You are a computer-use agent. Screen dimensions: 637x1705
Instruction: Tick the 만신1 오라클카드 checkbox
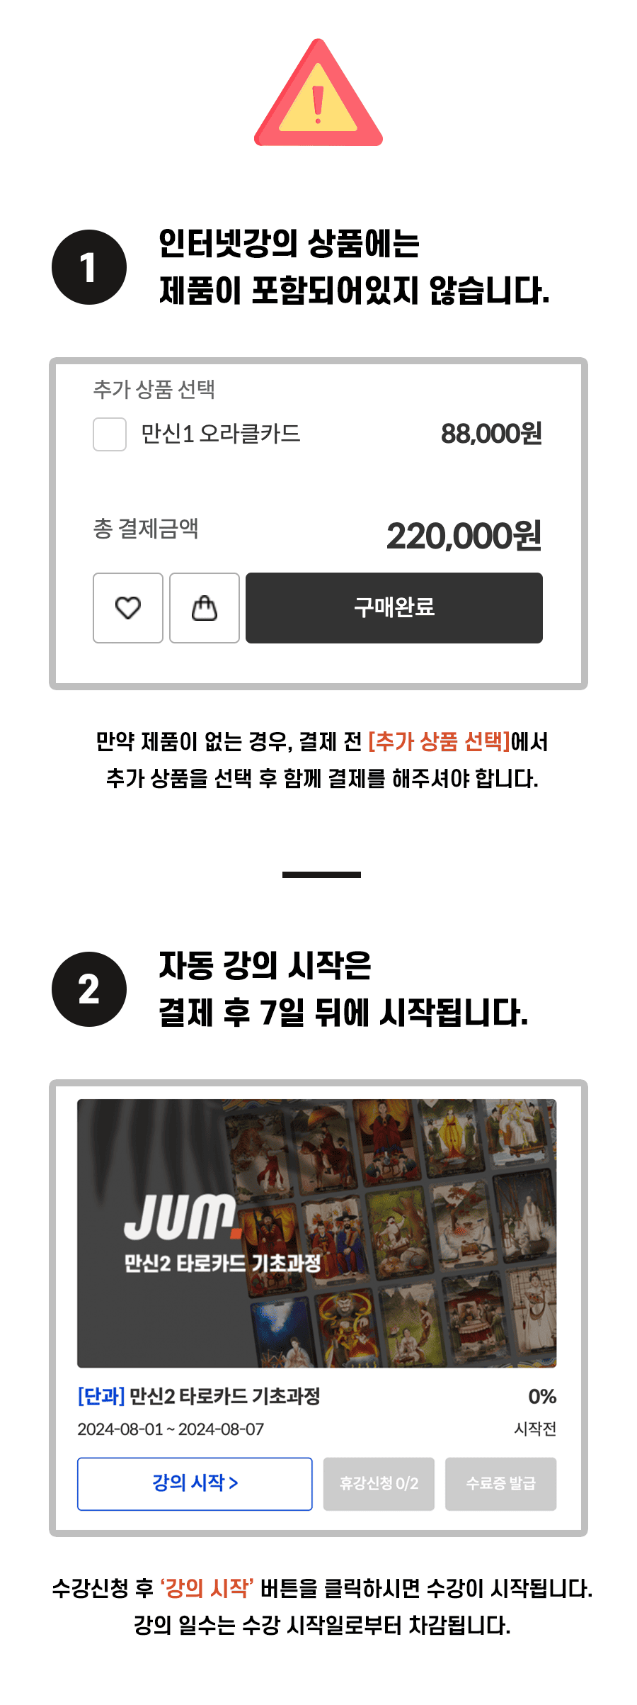click(x=110, y=434)
